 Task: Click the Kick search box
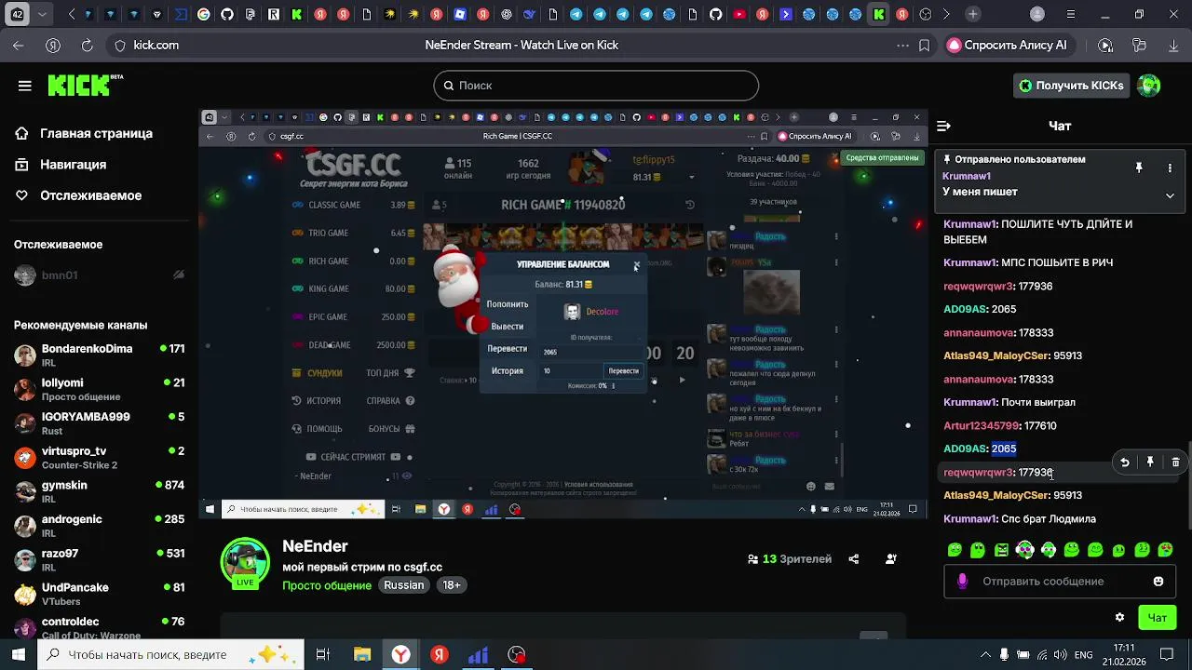click(596, 86)
